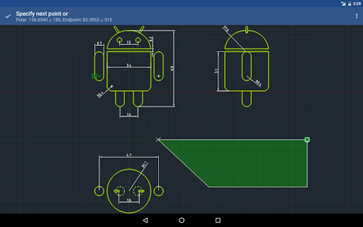
Task: Tap the Android Back navigation button
Action: [x=145, y=220]
